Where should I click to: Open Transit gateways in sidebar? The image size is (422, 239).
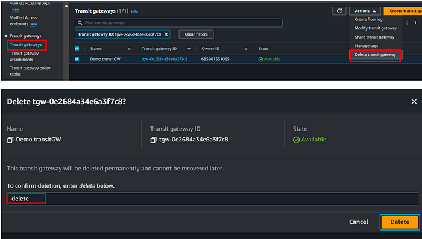pyautogui.click(x=26, y=45)
